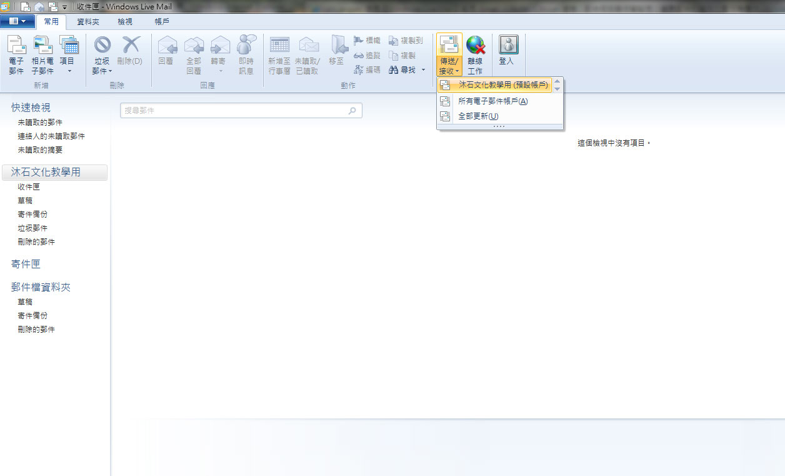Open 未讀取的摘要 quick view
Screen dimensions: 785x476
[40, 150]
